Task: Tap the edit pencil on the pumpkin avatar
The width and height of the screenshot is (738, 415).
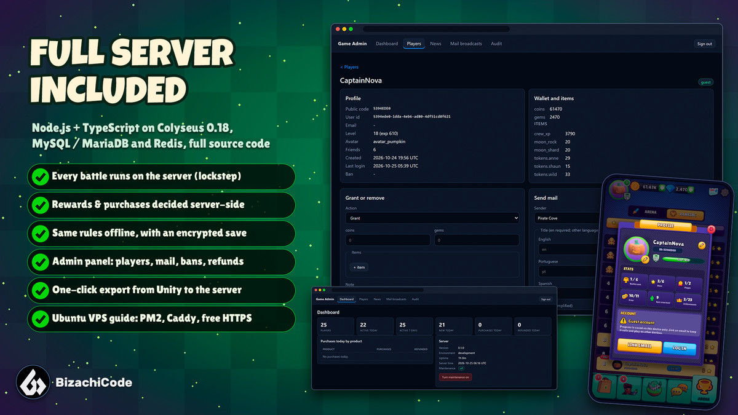Action: [645, 259]
